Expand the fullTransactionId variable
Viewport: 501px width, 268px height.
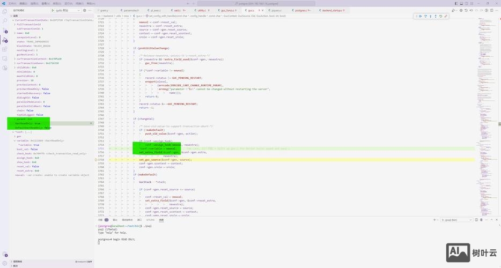15,24
